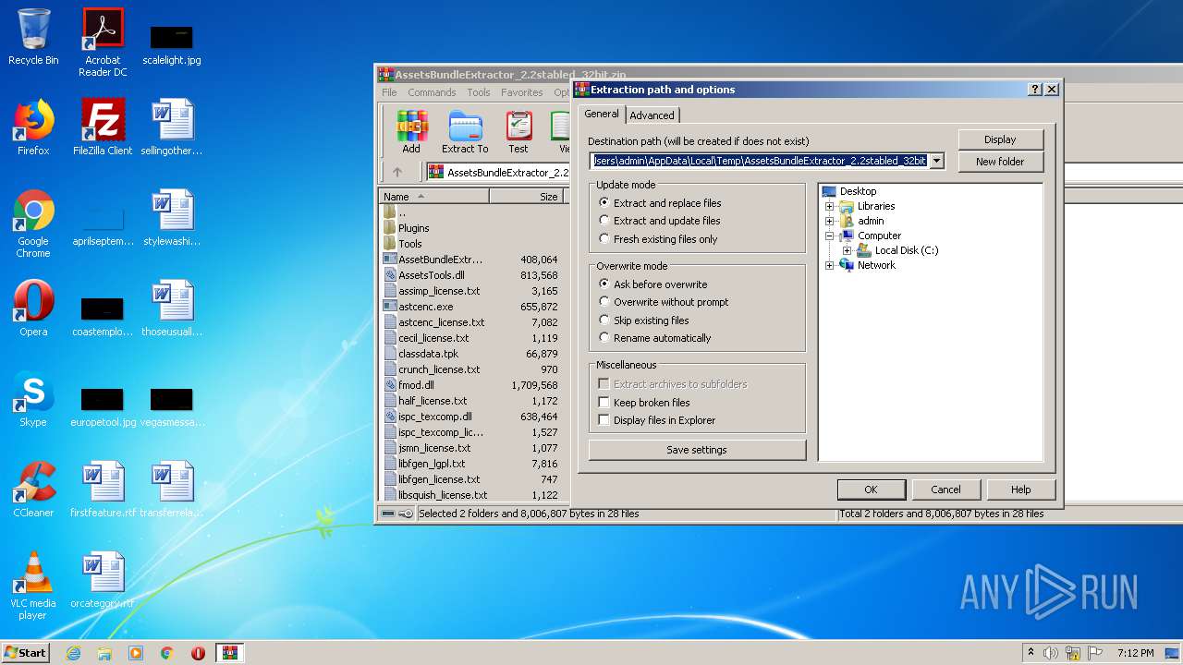The height and width of the screenshot is (665, 1183).
Task: Open File menu in WinRAR
Action: [x=389, y=92]
